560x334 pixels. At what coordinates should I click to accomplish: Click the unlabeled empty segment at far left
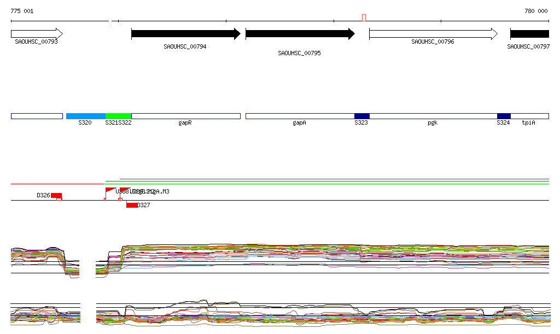(x=37, y=116)
